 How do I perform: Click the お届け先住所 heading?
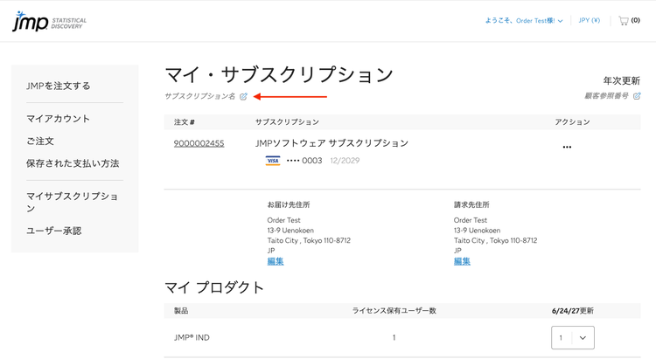tap(289, 204)
